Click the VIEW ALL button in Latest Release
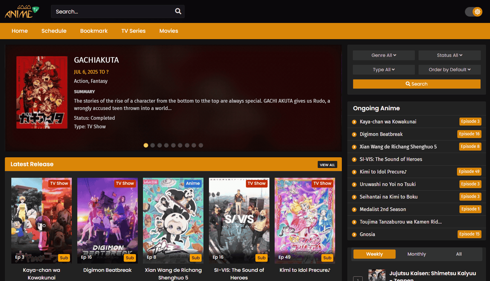The height and width of the screenshot is (281, 490). [x=327, y=164]
